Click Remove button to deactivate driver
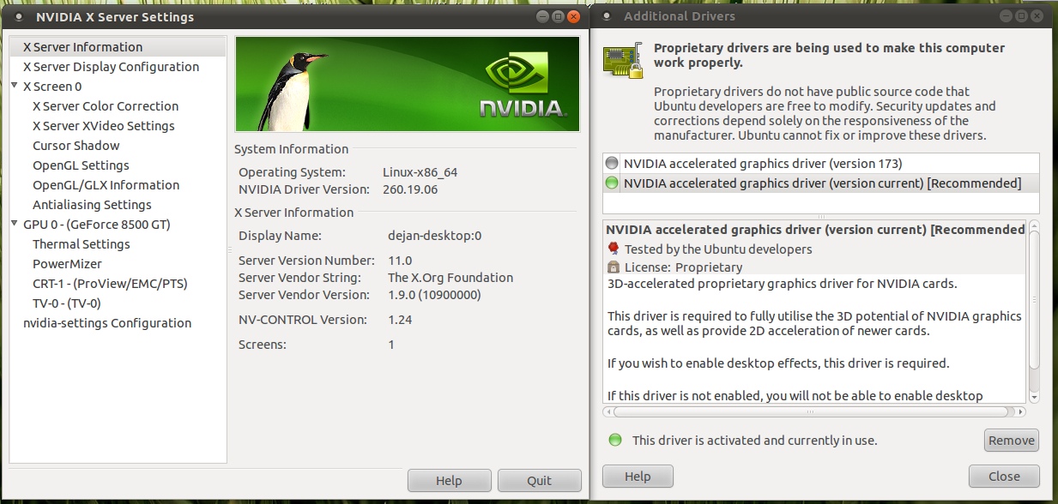The image size is (1058, 504). click(x=1011, y=441)
